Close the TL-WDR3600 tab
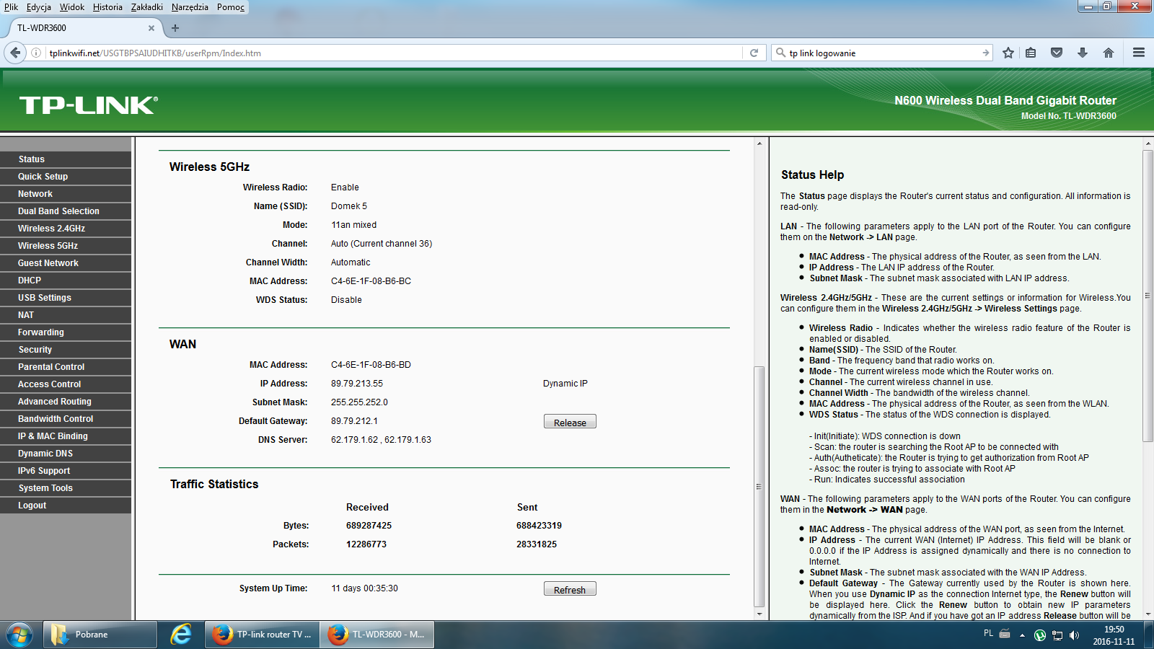 [151, 28]
